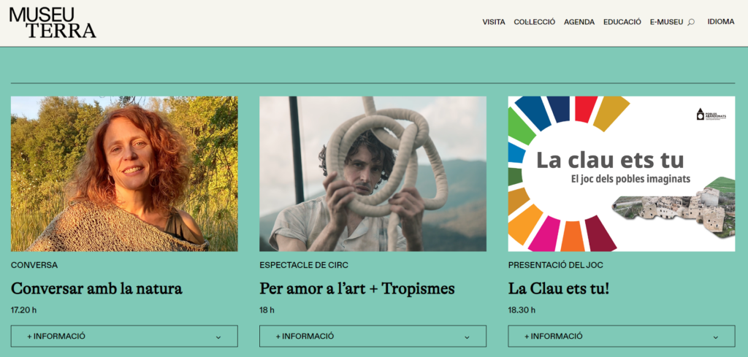
Task: Select the E-Museu menu item
Action: click(666, 22)
